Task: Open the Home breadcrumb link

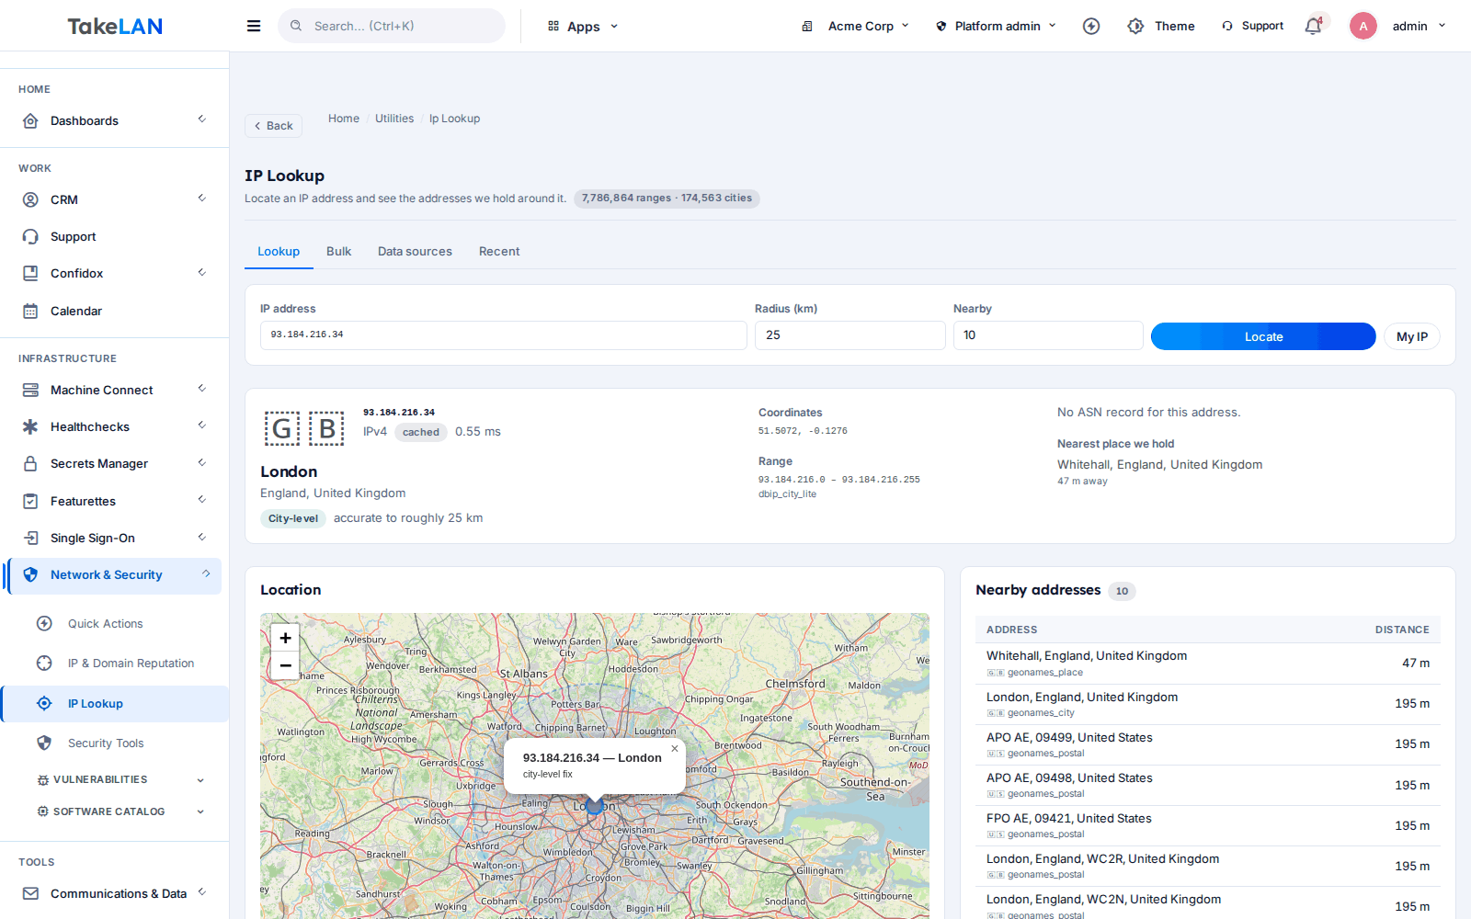Action: tap(344, 119)
